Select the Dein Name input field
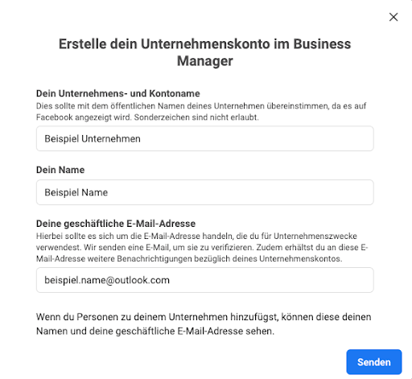Screen dimensions: 412x379 point(205,192)
